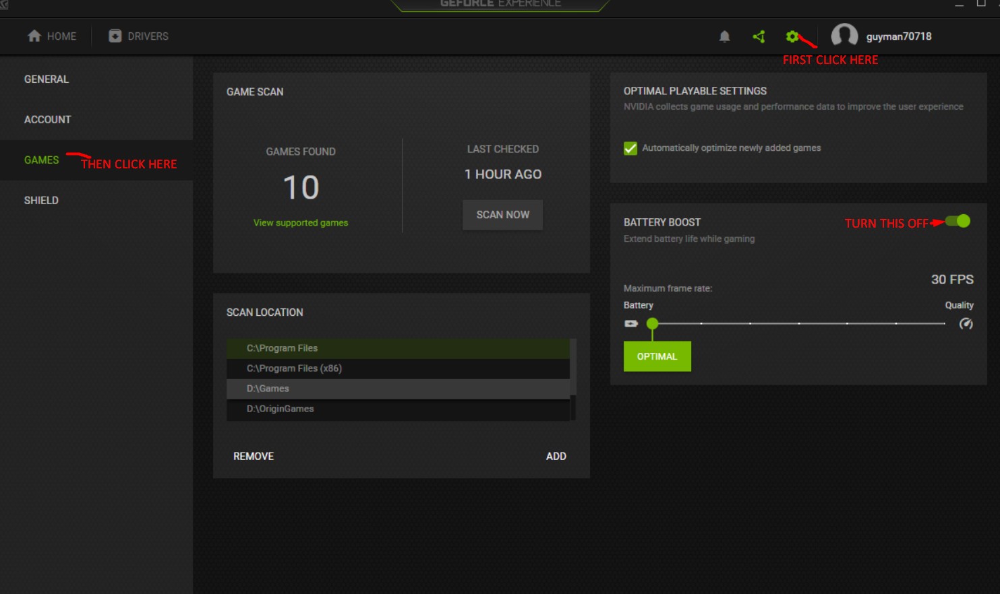Open the notifications bell icon
The height and width of the screenshot is (594, 1000).
point(724,36)
